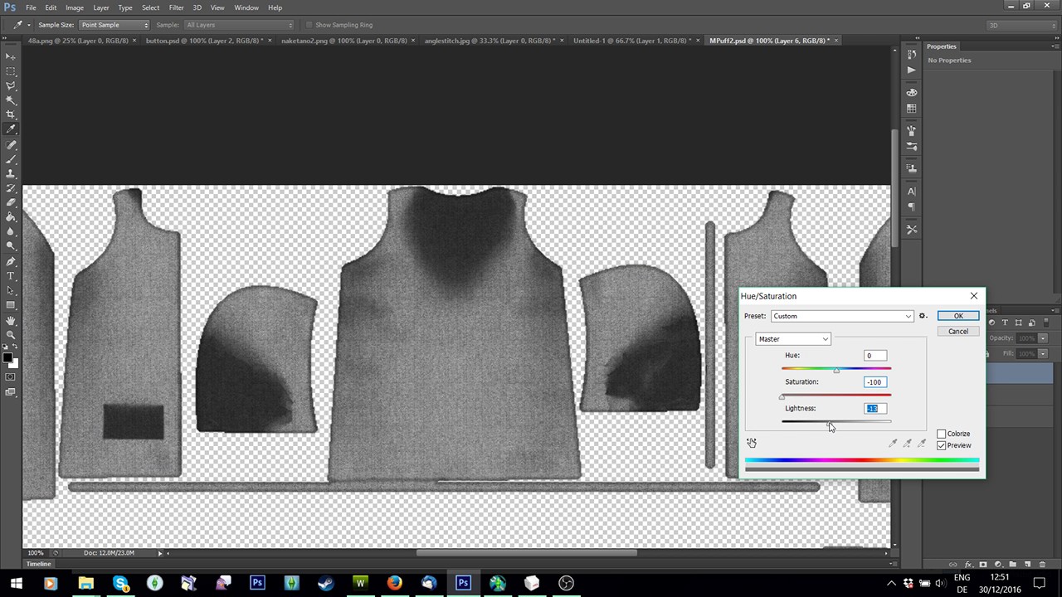Screen dimensions: 1062x597
Task: Click the Lightness slider handle
Action: 829,424
